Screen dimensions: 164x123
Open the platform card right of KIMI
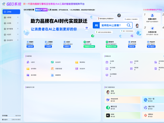(x=153, y=115)
